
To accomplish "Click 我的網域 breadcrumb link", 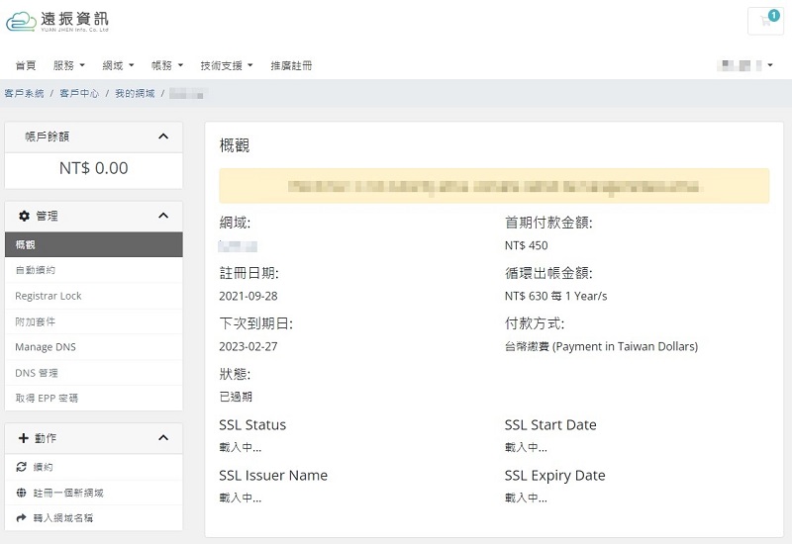I will [135, 93].
